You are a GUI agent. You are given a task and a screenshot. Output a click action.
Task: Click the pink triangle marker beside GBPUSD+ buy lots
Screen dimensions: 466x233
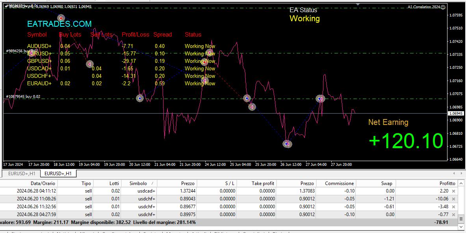[x=90, y=64]
